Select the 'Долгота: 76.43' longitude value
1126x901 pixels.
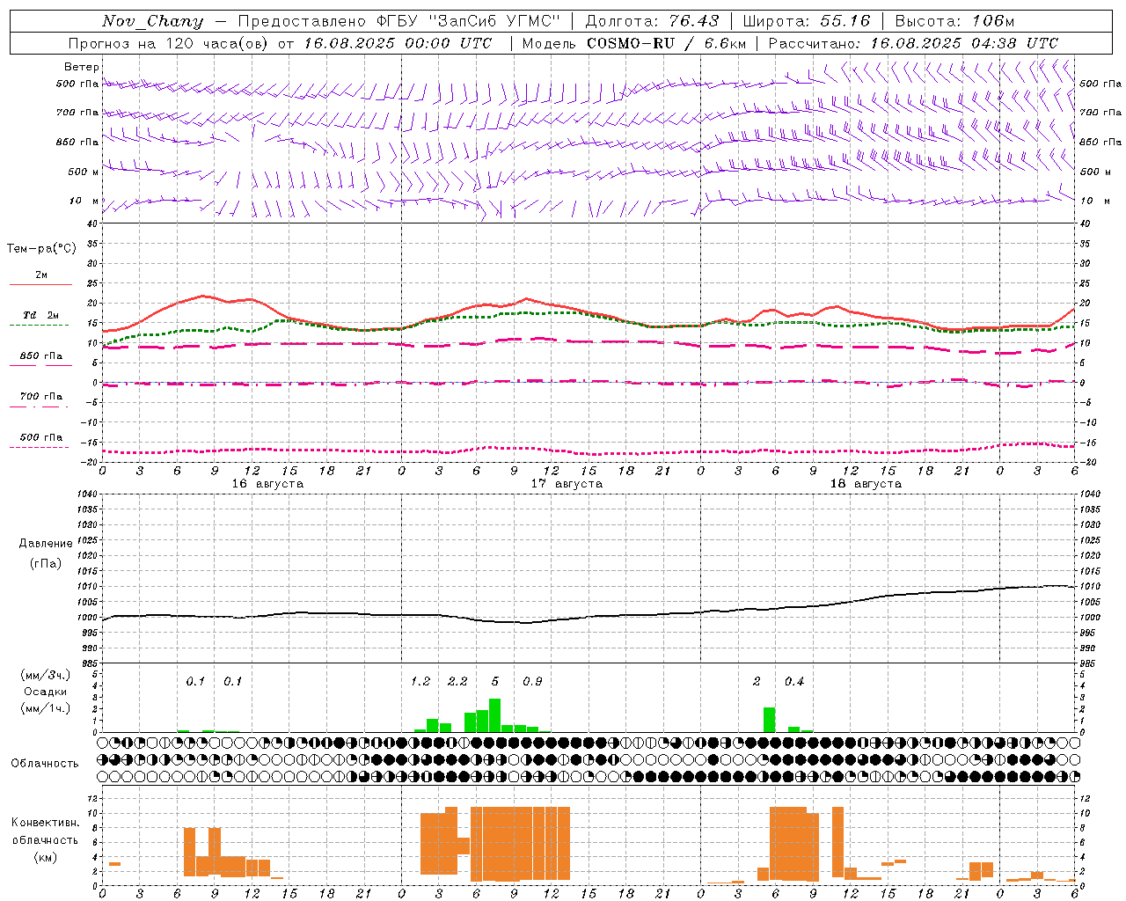[652, 21]
